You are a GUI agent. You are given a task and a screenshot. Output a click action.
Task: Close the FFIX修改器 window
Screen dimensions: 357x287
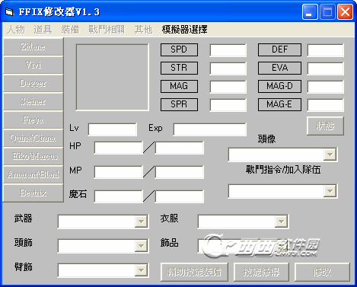pos(345,12)
